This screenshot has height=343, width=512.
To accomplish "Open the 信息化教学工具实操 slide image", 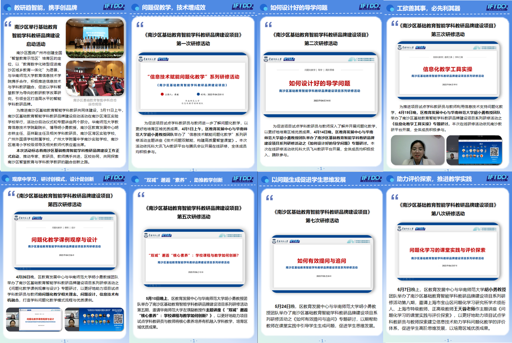I will 448,70.
